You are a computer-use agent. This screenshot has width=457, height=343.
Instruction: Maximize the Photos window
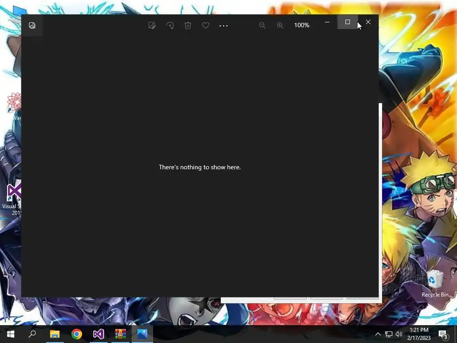[347, 22]
